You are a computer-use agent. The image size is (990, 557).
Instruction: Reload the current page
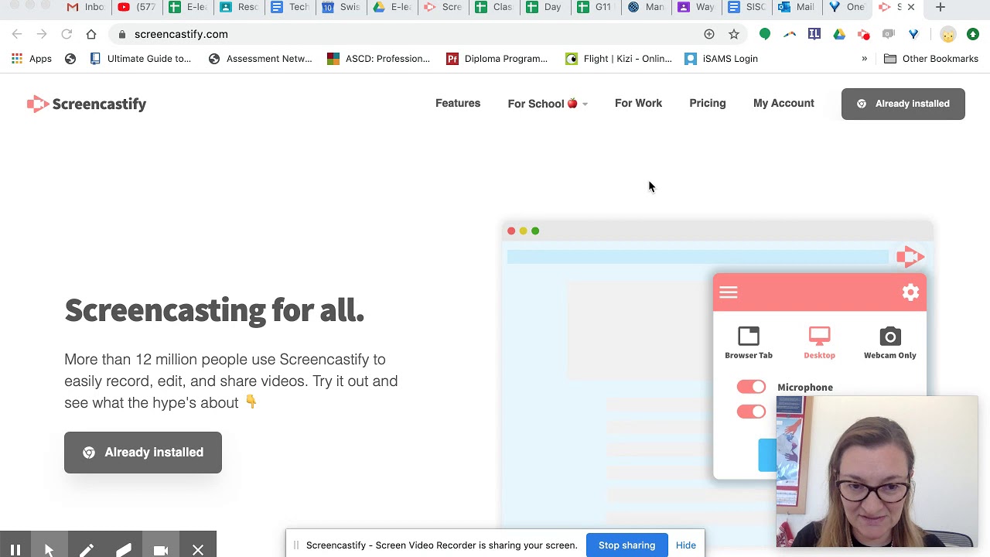(67, 34)
